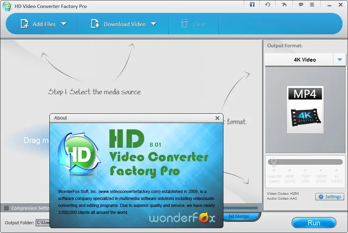Viewport: 348px width, 233px height.
Task: Click the resolution slider handle
Action: coord(274,162)
